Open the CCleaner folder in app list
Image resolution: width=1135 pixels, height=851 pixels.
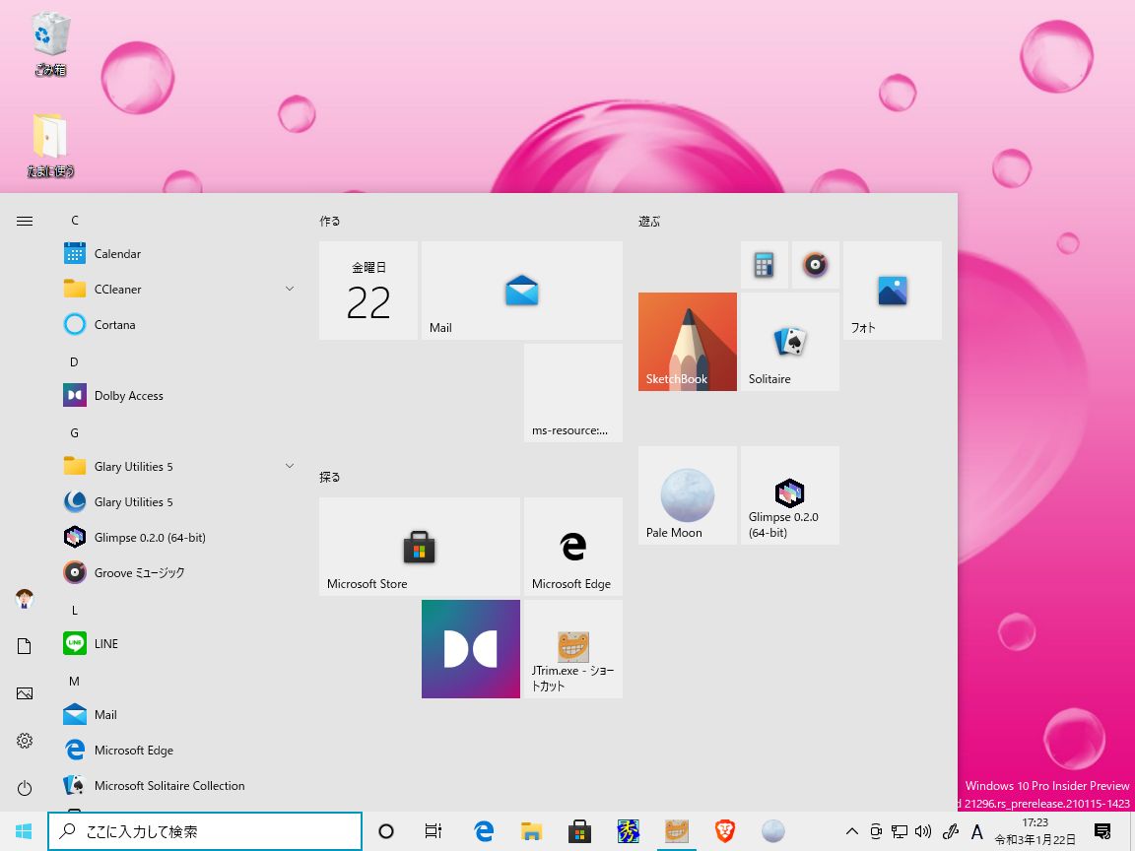(177, 289)
